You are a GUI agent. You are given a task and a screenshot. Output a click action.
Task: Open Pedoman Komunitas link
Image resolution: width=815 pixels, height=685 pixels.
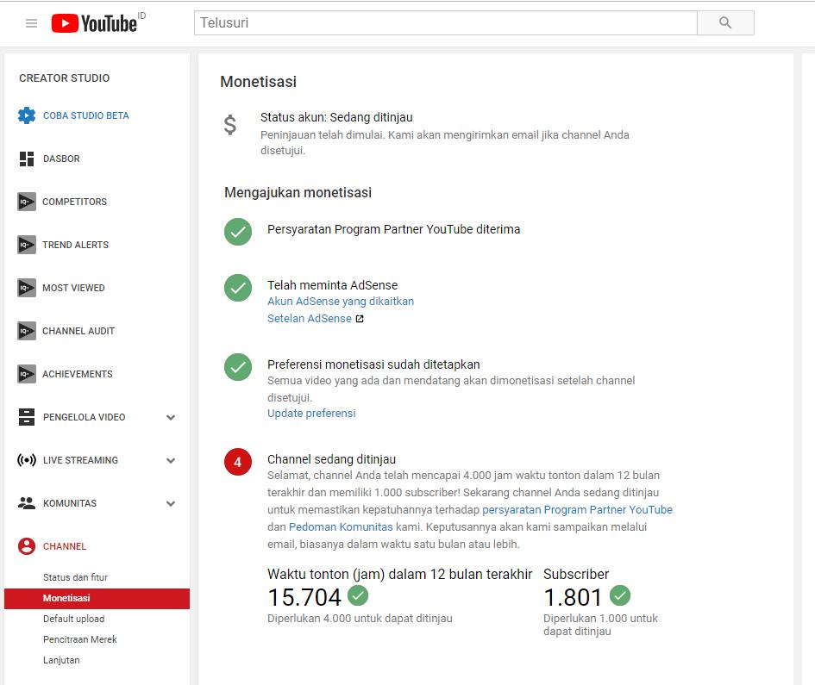point(341,527)
